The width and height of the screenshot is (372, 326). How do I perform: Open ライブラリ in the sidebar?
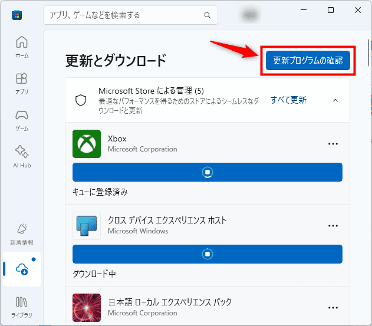pyautogui.click(x=22, y=305)
